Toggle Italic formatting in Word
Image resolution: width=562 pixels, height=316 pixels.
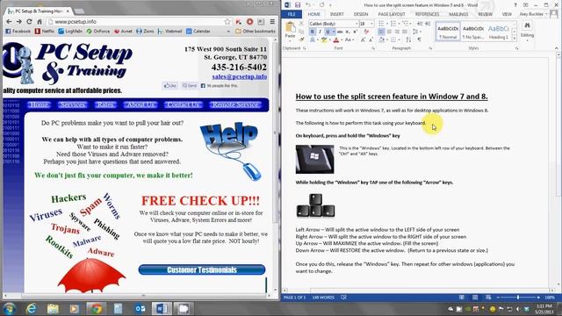click(320, 32)
